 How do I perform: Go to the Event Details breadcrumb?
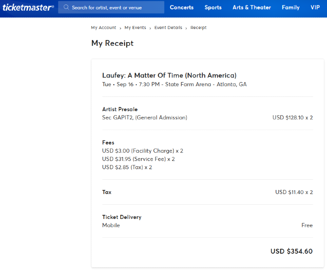coord(168,28)
